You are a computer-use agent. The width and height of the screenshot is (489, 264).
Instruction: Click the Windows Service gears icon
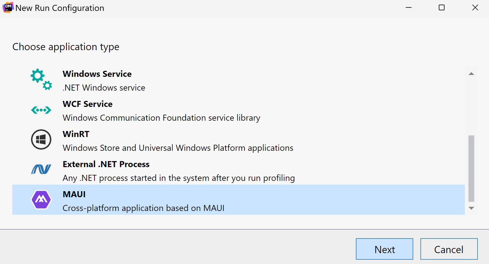[x=41, y=79]
